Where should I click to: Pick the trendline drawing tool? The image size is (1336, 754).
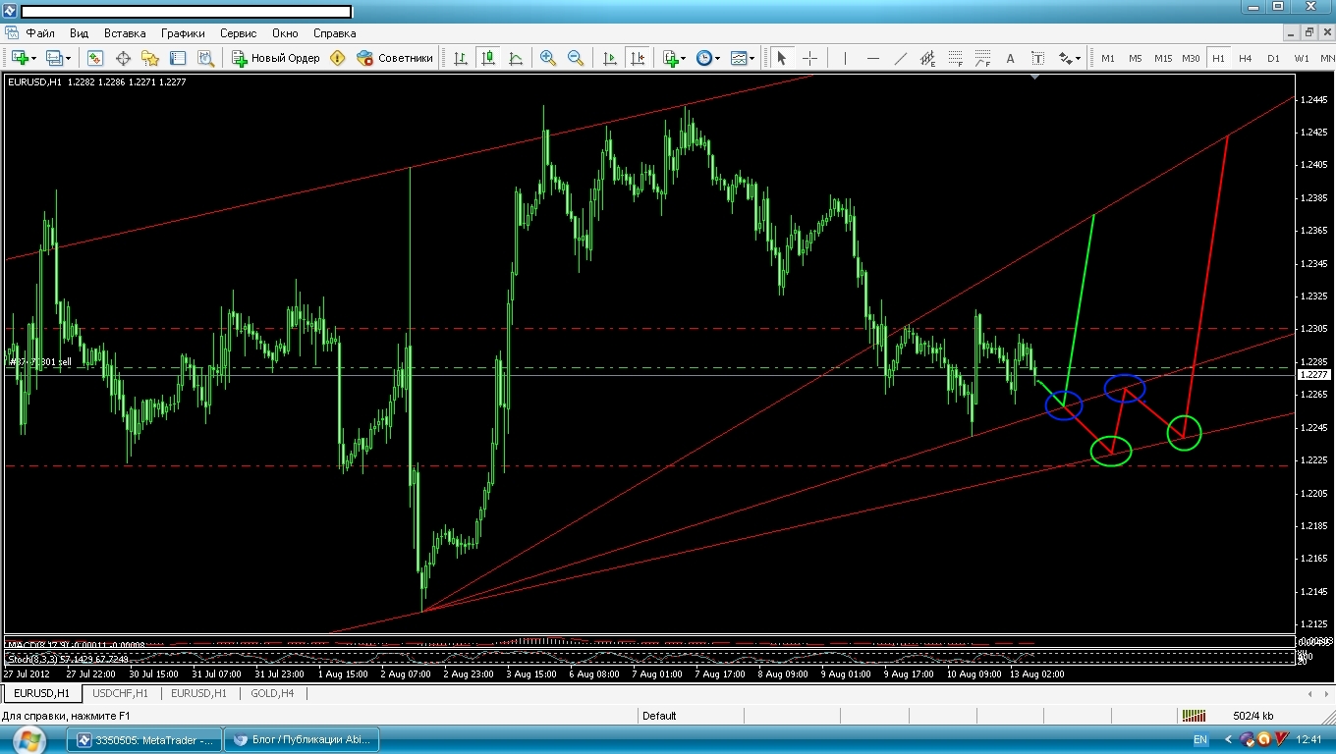coord(900,59)
